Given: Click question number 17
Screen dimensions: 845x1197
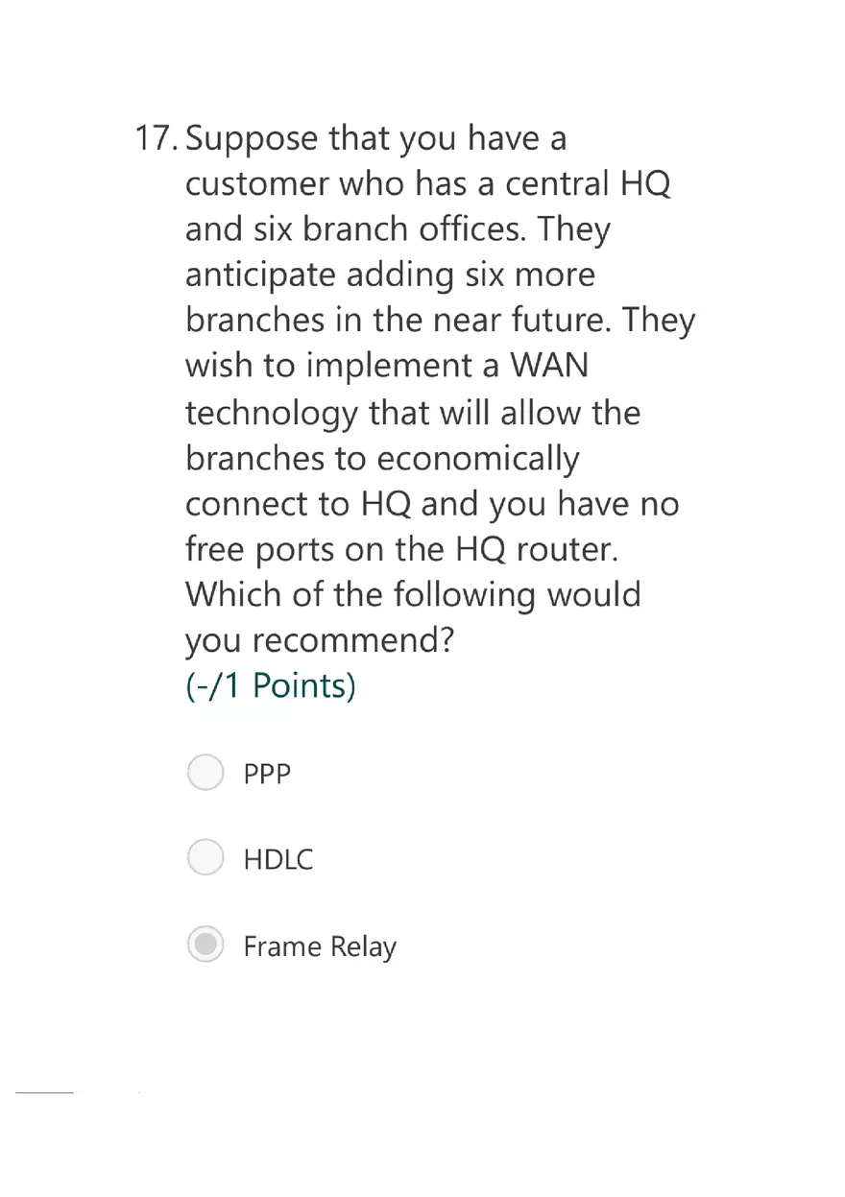Looking at the screenshot, I should coord(155,138).
